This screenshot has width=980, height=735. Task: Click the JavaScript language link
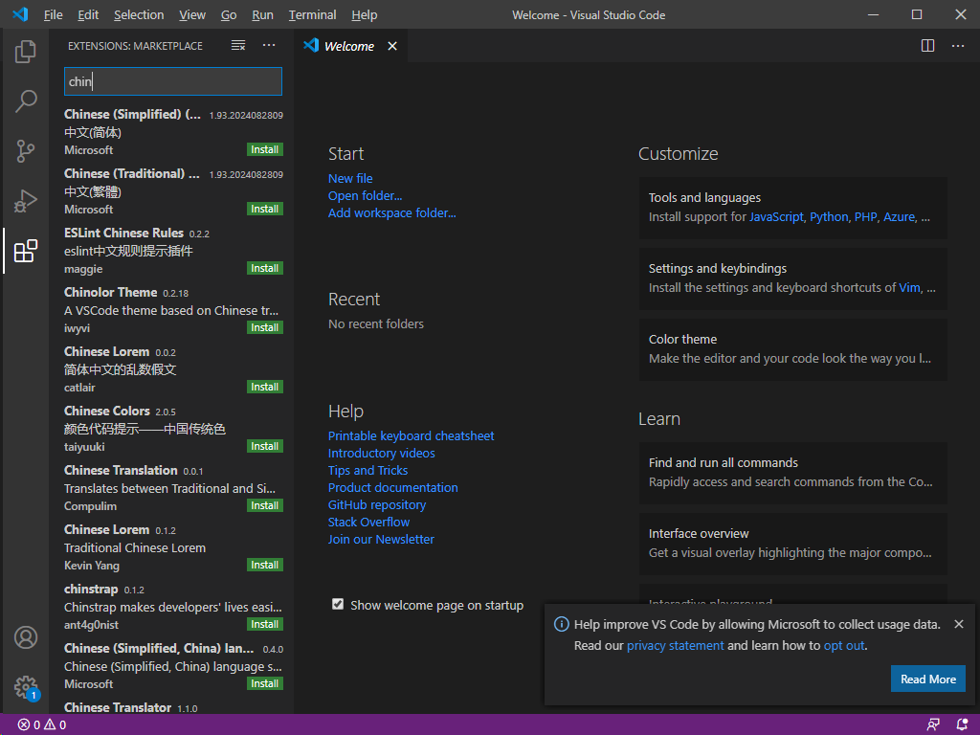776,217
